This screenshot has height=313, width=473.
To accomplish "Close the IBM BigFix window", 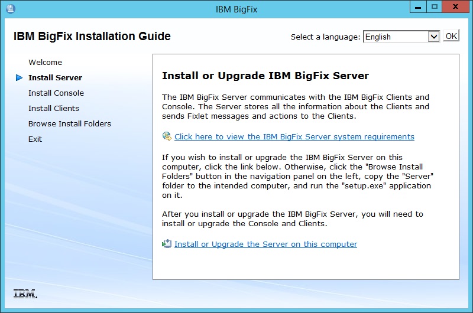I will pos(456,8).
